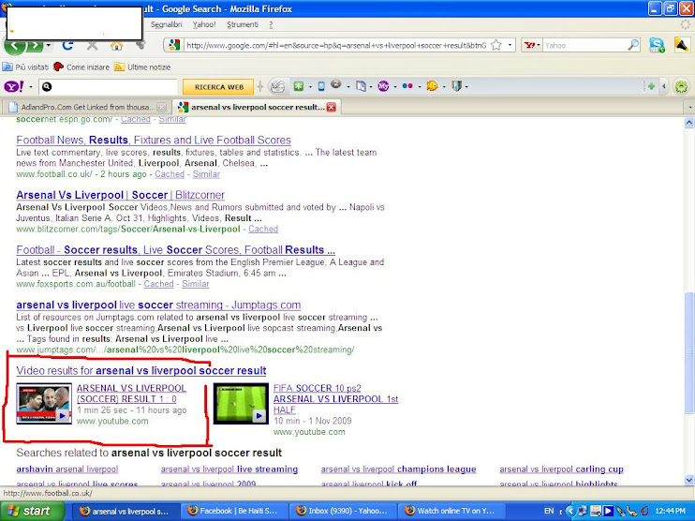Screen dimensions: 695x521
Task: Click the green asterisk Yahoo toolbar icon
Action: point(299,86)
